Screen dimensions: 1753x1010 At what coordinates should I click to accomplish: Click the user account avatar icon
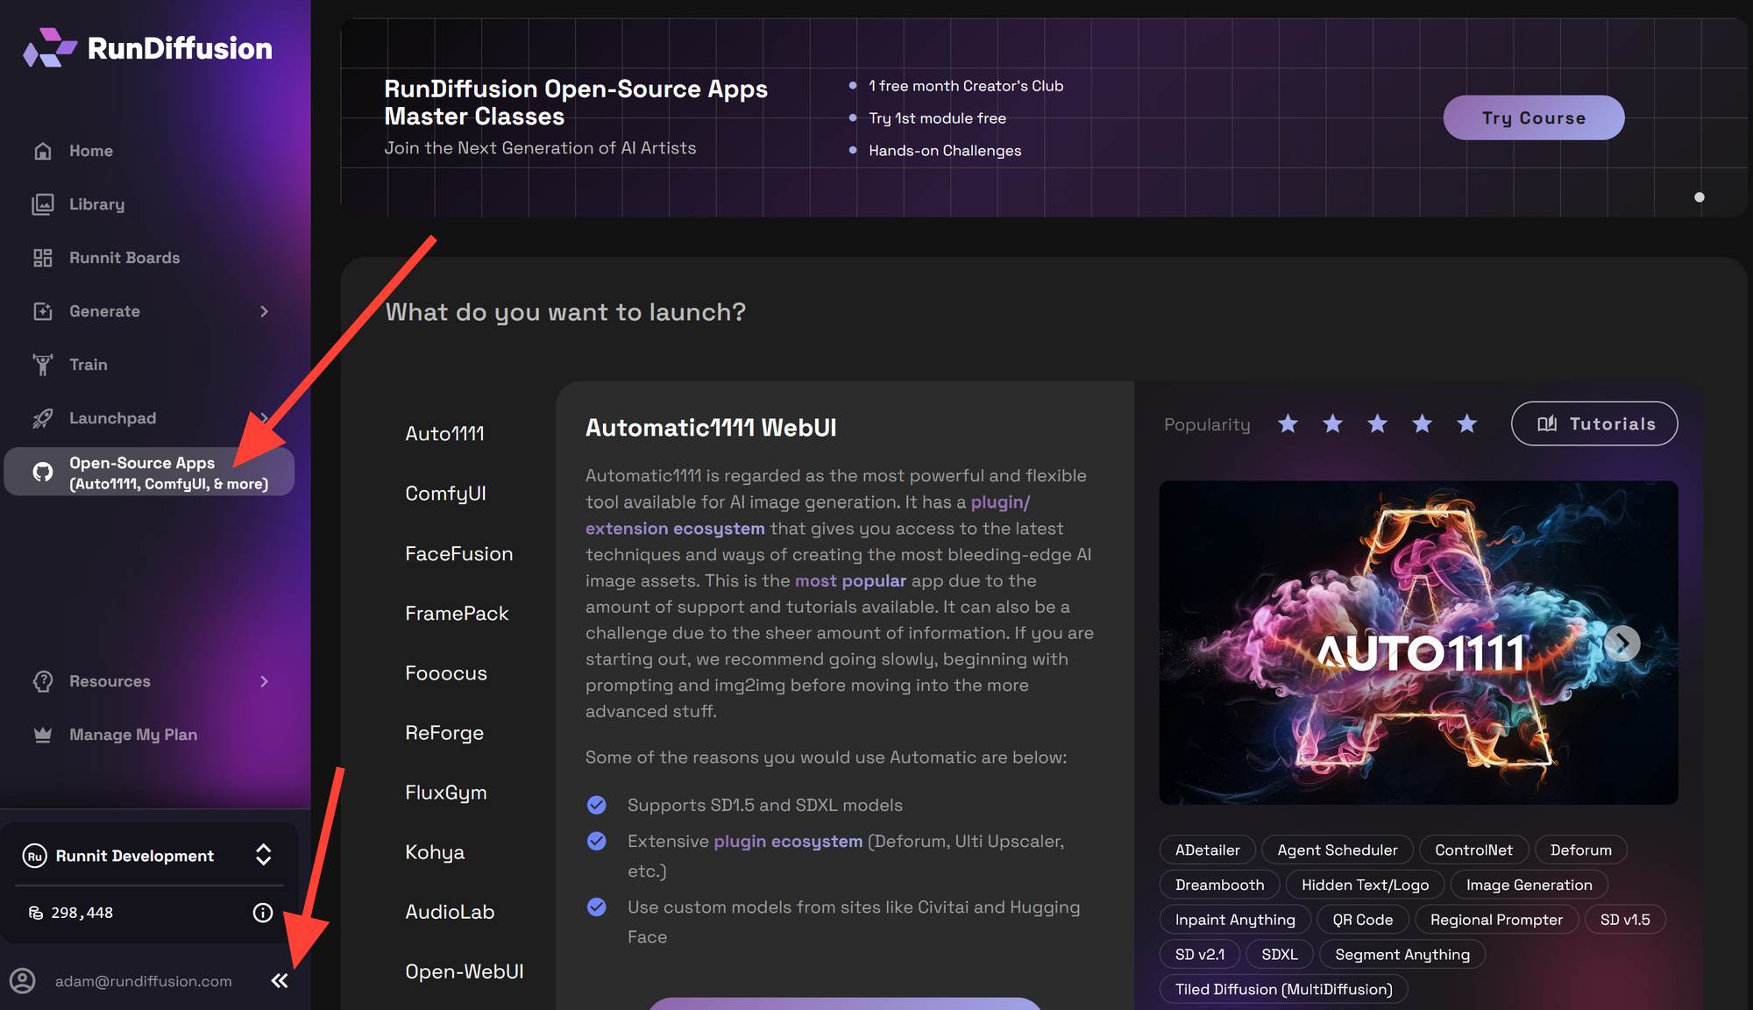(x=23, y=981)
